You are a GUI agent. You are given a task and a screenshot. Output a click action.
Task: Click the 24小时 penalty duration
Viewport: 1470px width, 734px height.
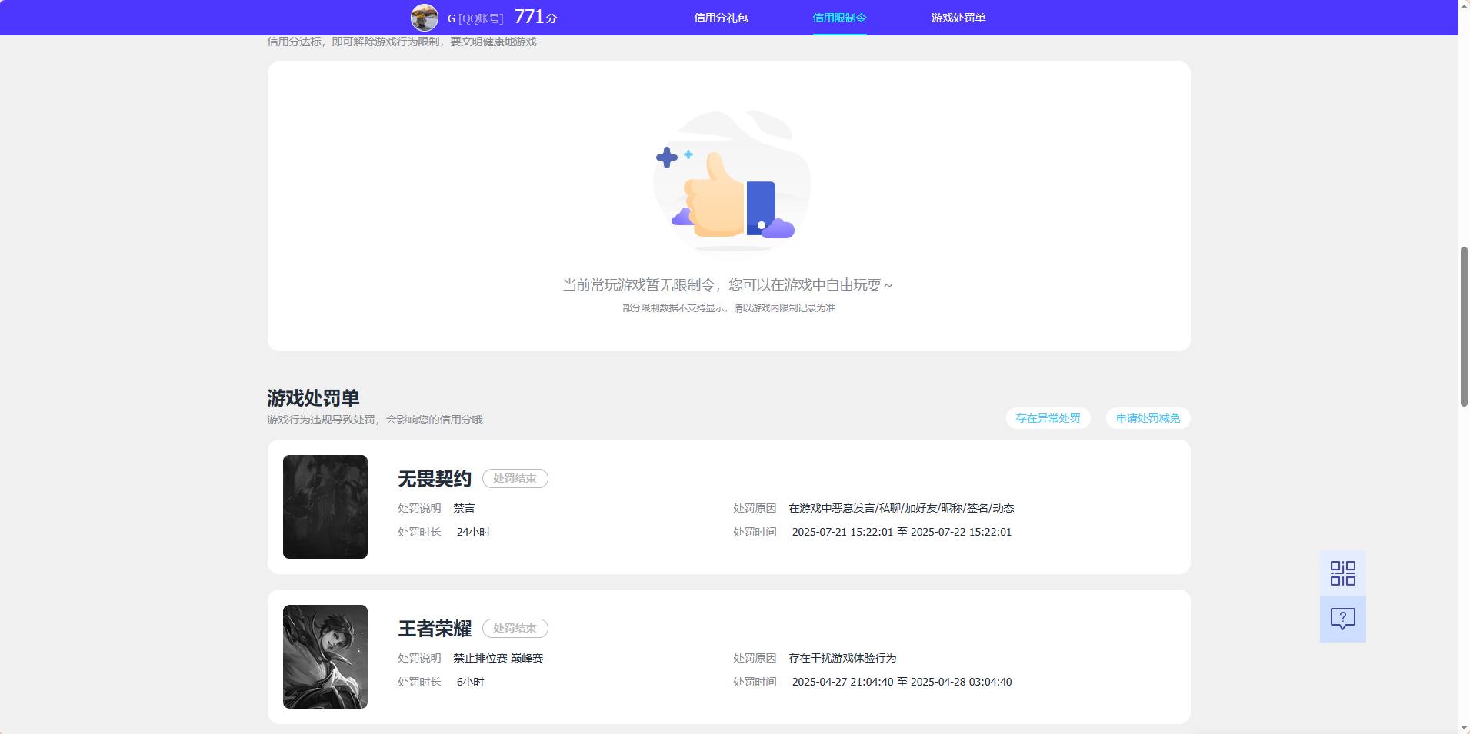(x=473, y=532)
